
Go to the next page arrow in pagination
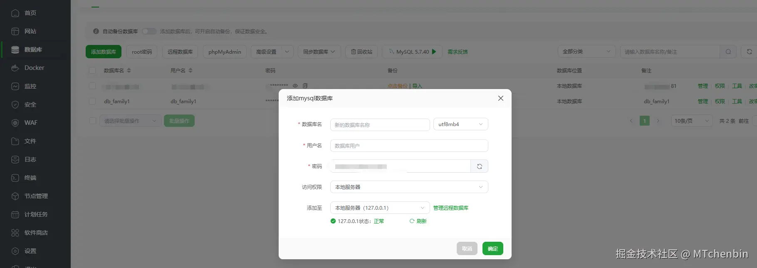tap(658, 121)
